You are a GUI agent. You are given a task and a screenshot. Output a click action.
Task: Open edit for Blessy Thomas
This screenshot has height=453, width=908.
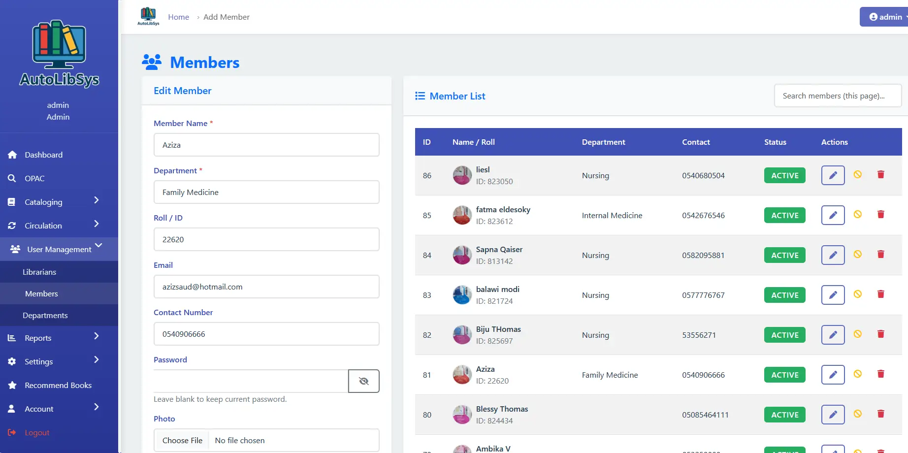pyautogui.click(x=833, y=415)
